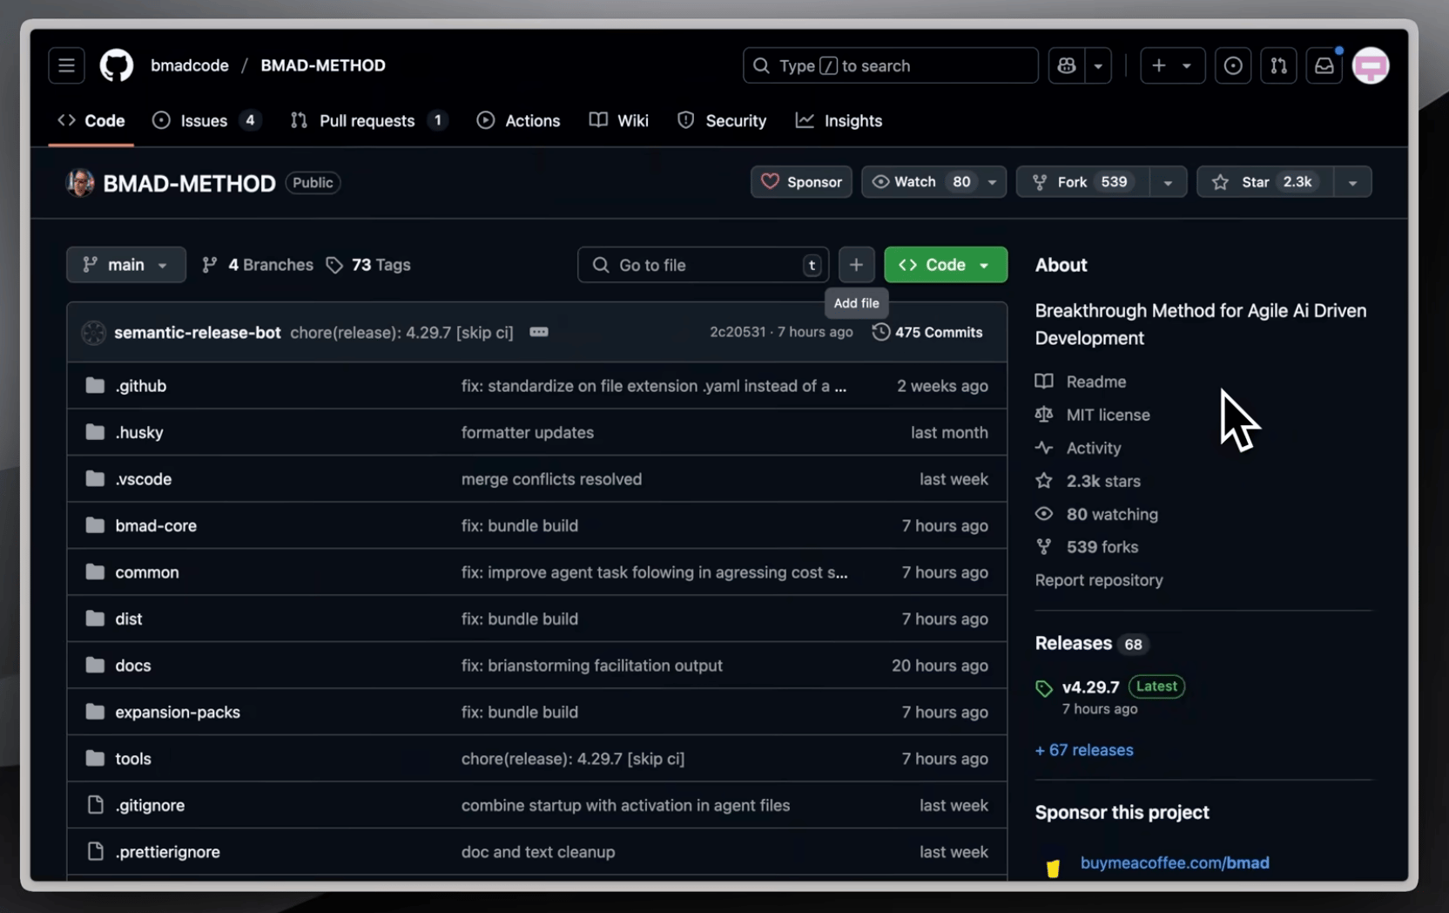This screenshot has width=1449, height=913.
Task: Switch to the Issues tab
Action: pos(206,121)
